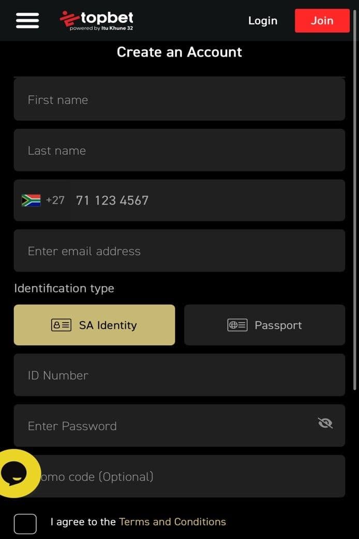
Task: Open the hamburger navigation menu
Action: coord(27,20)
